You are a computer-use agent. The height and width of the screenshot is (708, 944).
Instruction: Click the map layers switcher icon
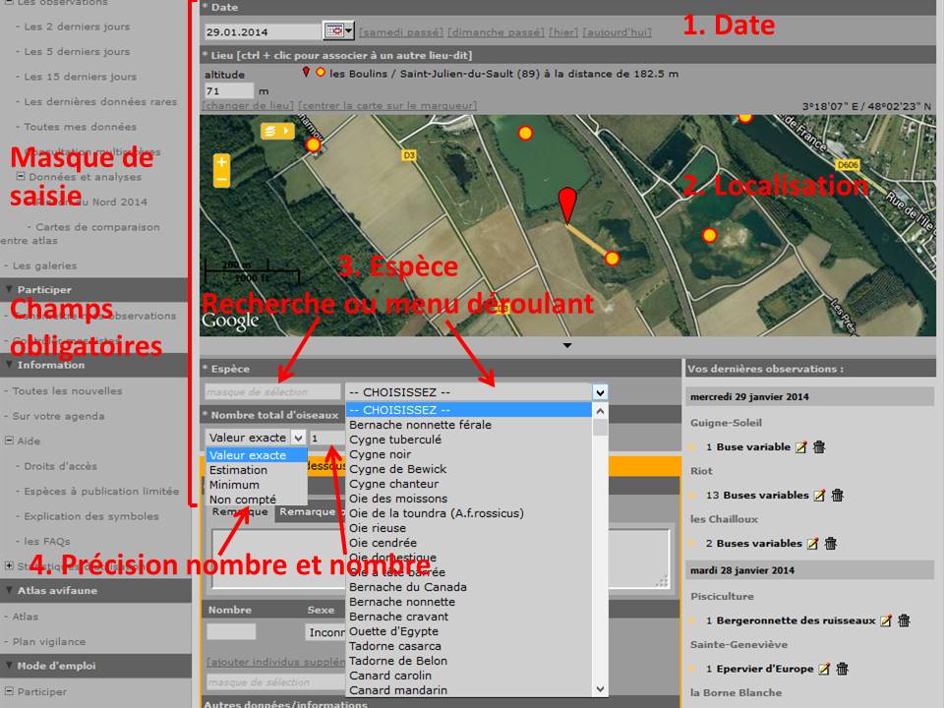(277, 131)
